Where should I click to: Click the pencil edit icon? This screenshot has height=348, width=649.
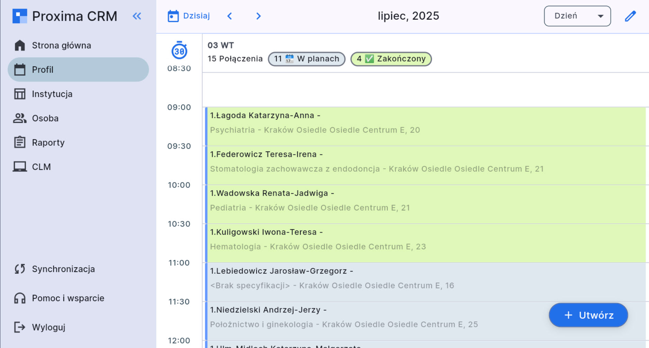point(630,16)
